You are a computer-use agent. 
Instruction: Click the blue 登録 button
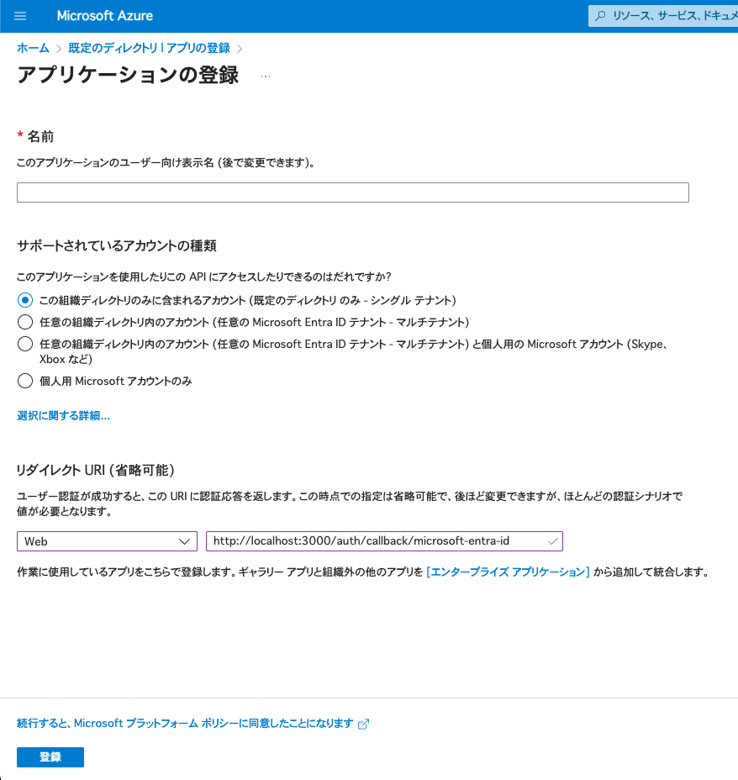(x=50, y=757)
